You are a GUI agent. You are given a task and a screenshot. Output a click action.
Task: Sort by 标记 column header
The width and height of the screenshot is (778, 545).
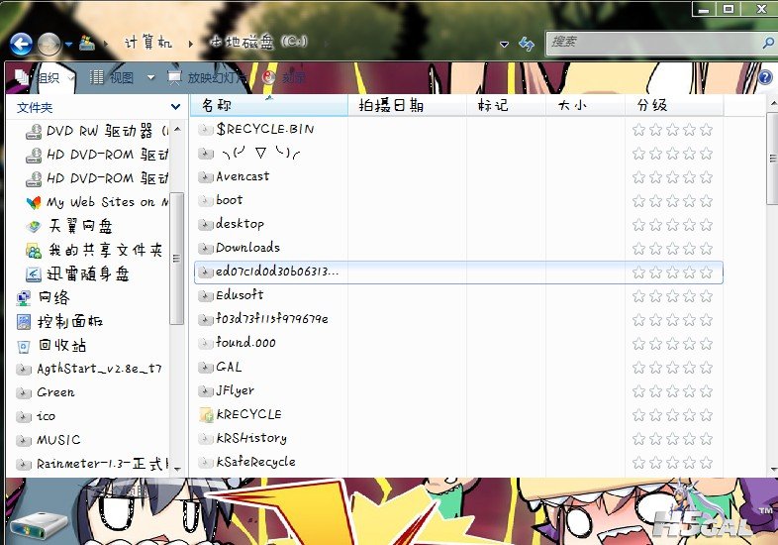[506, 105]
